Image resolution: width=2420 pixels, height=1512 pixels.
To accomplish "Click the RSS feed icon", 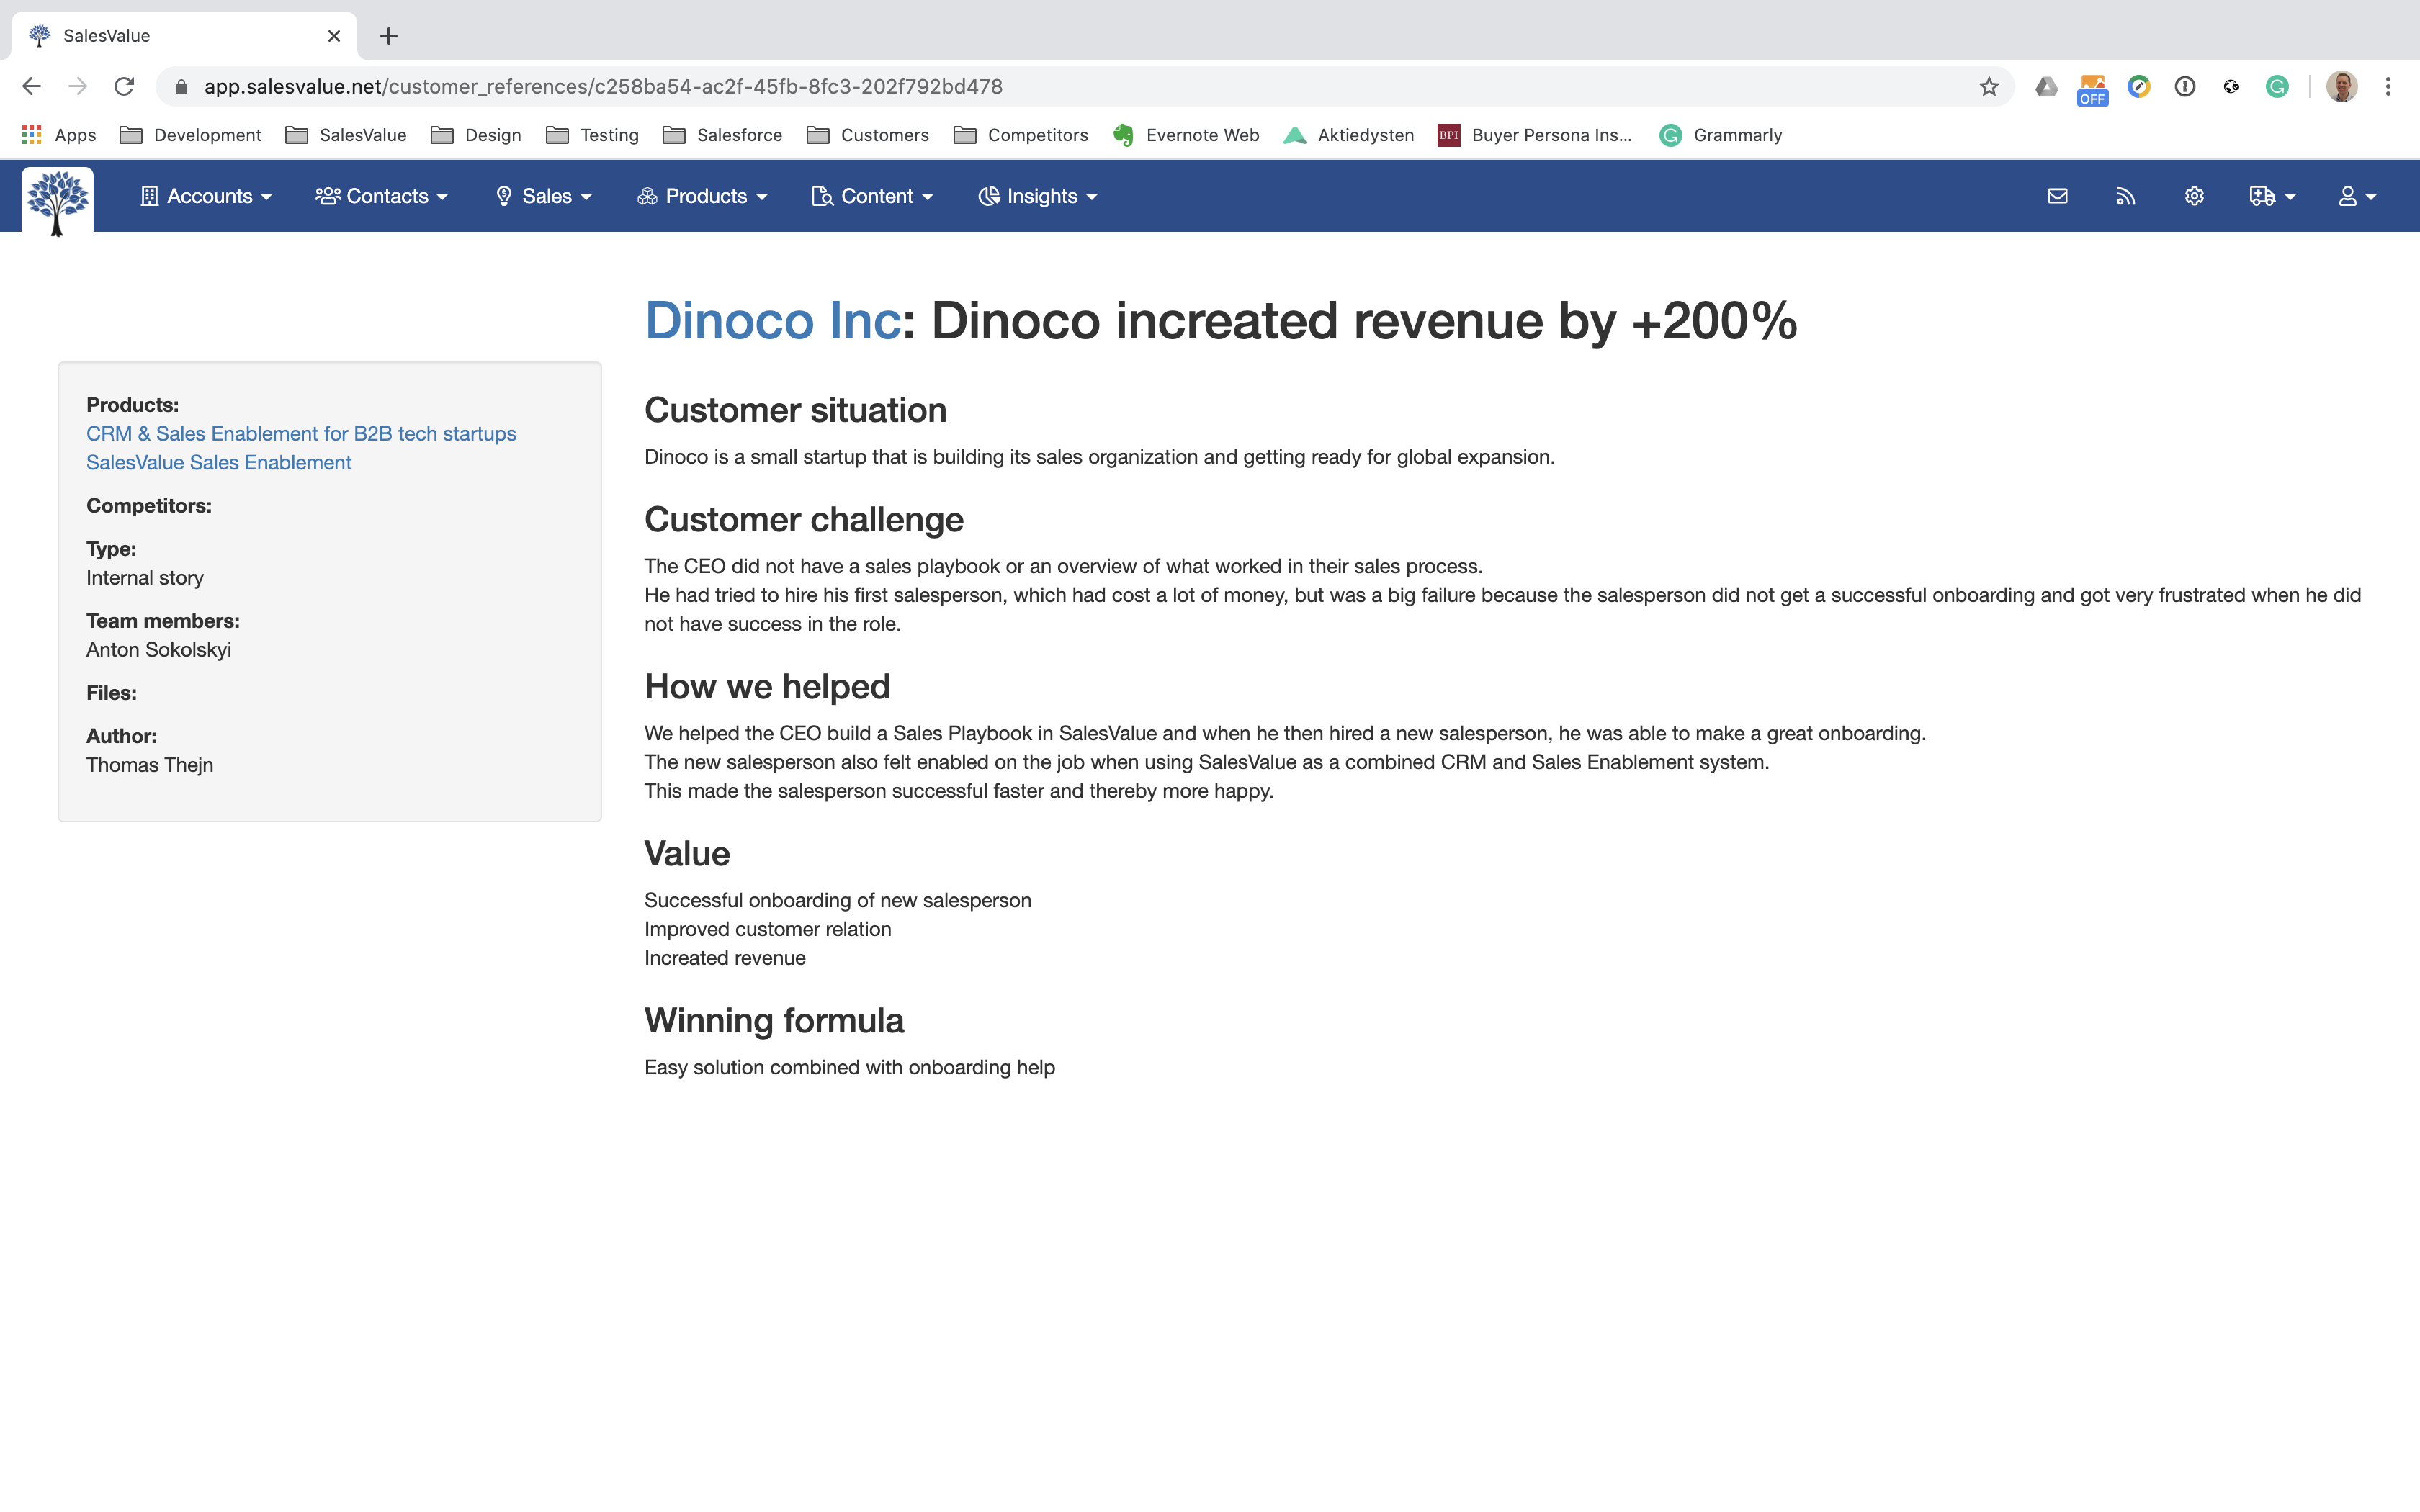I will [2125, 196].
